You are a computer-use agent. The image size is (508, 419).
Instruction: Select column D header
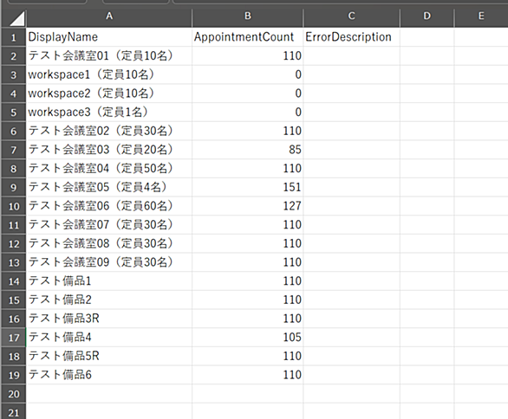427,16
